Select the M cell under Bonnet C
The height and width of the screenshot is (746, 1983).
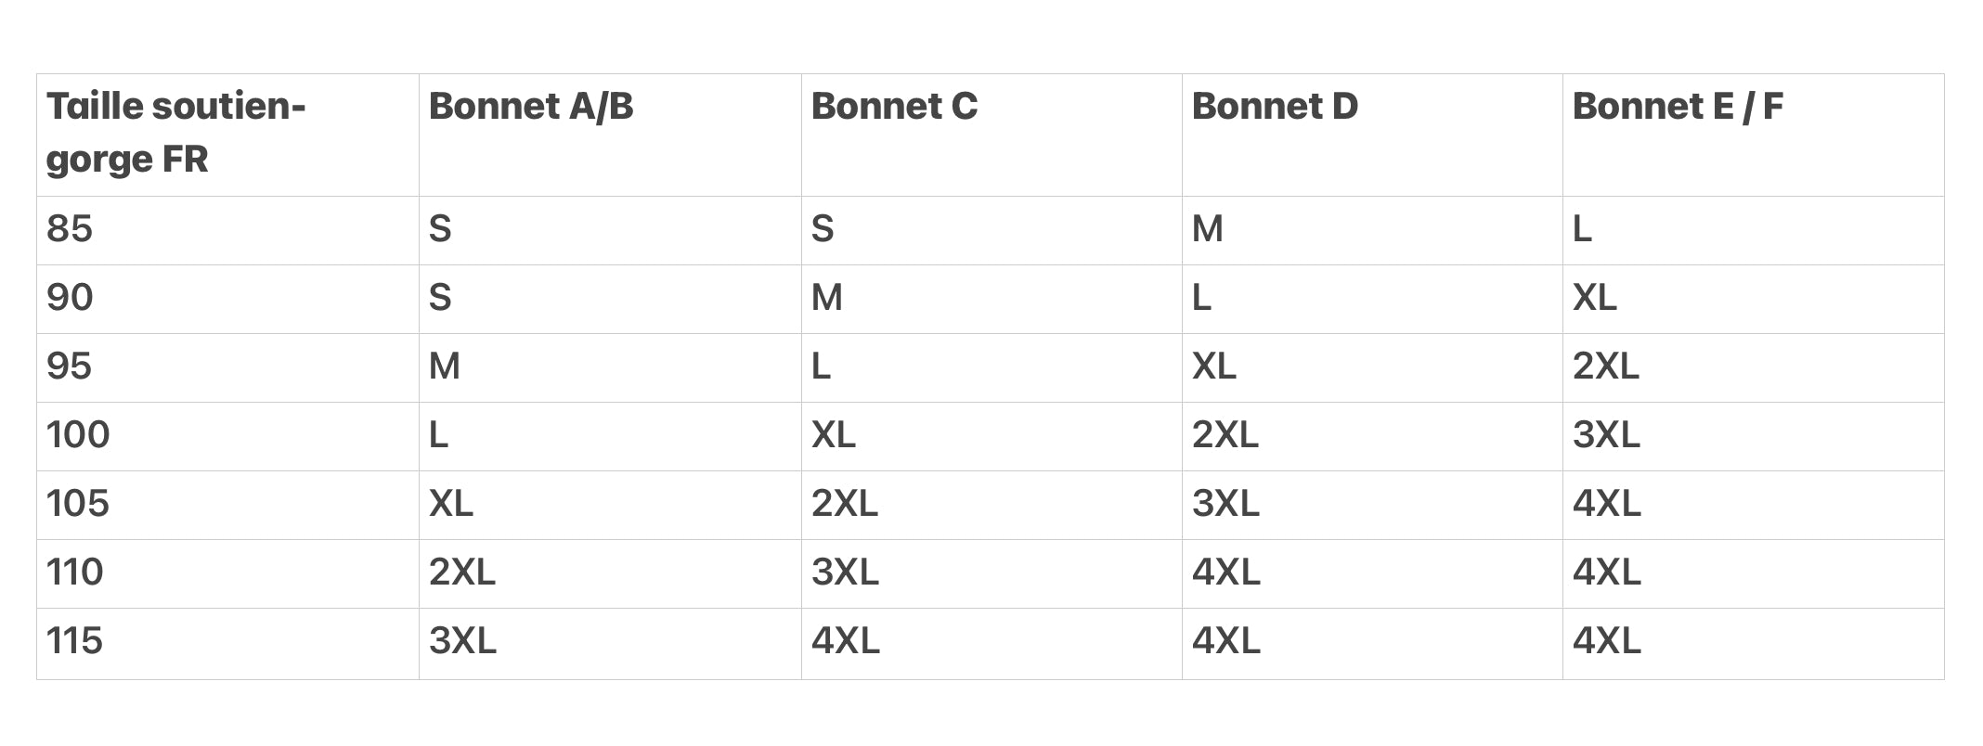tap(827, 298)
